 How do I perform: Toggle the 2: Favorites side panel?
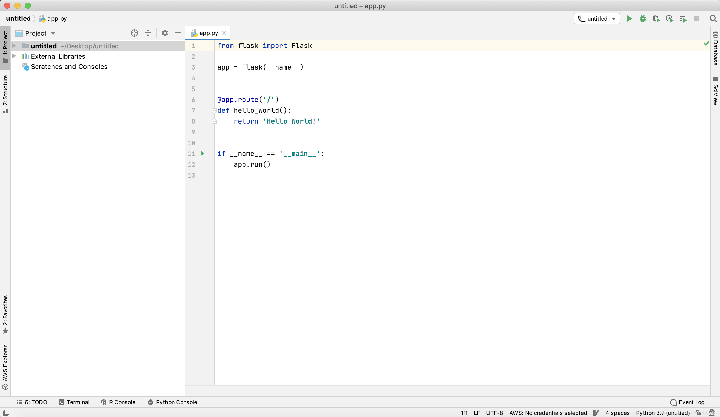pos(5,314)
